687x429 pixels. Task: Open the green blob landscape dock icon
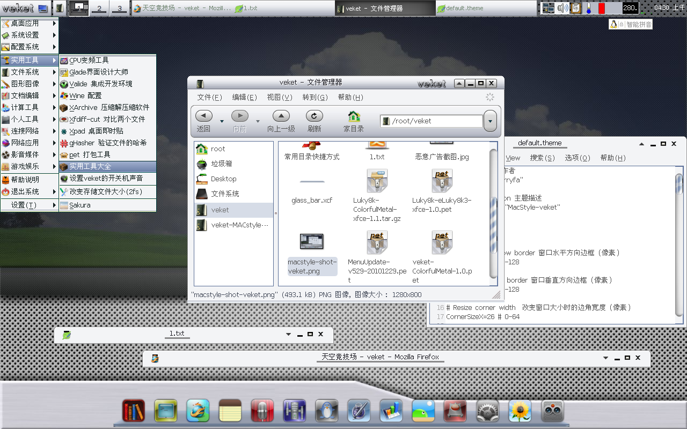click(423, 412)
